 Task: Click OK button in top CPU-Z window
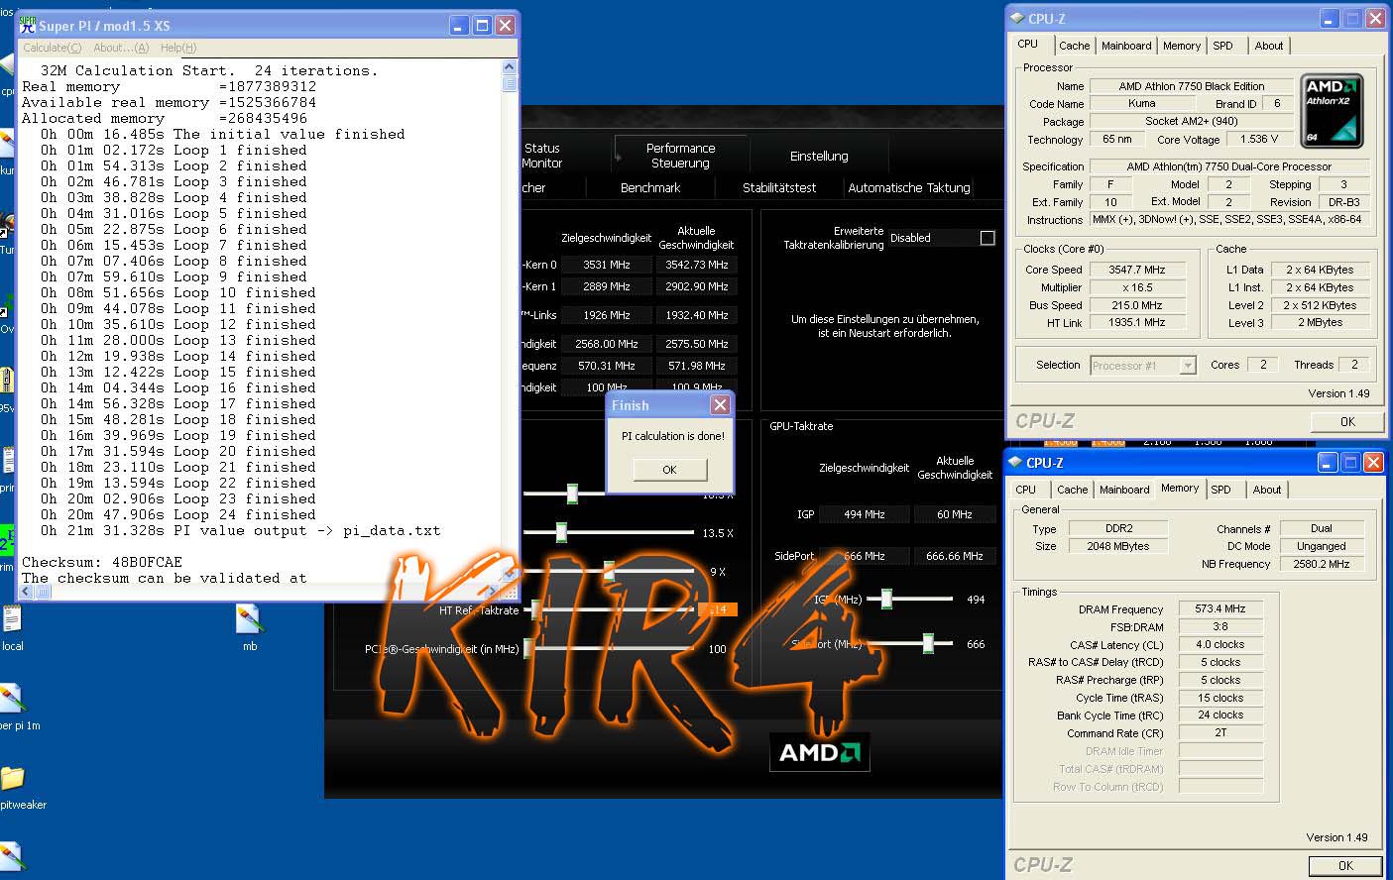pos(1347,421)
